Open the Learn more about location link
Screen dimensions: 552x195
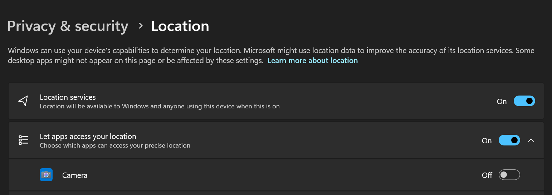tap(312, 61)
